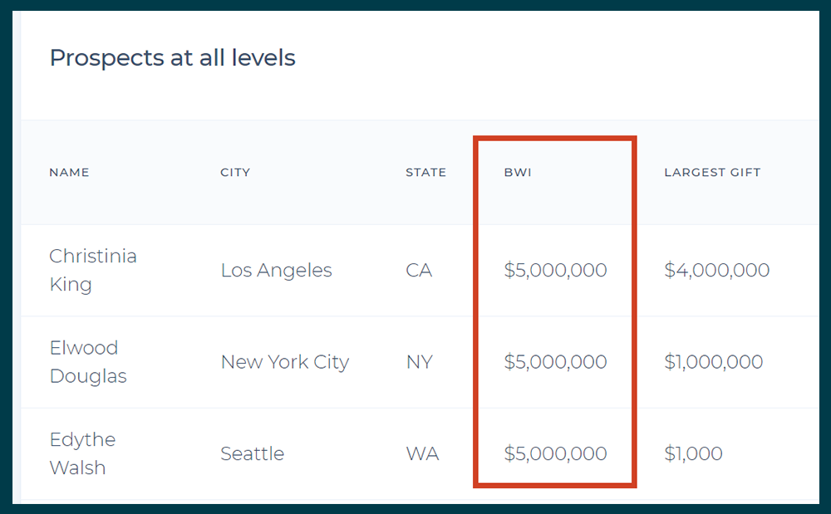Click the NY state cell
Screen dimensions: 831x514
(419, 362)
